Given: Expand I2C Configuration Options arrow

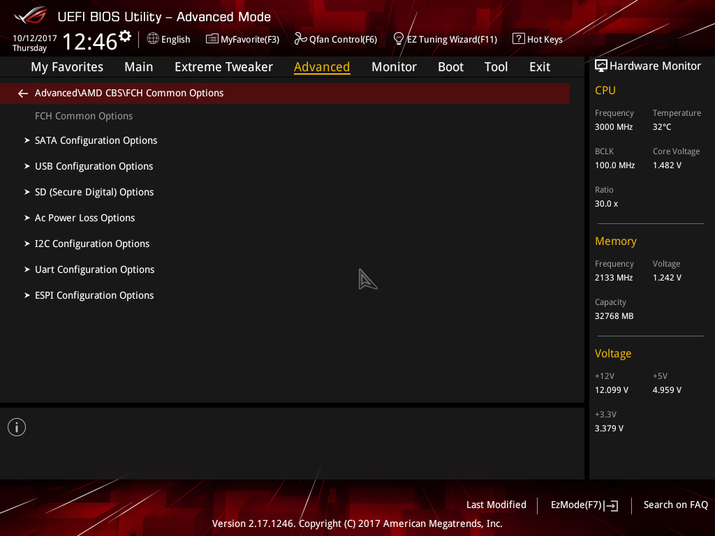Looking at the screenshot, I should (27, 244).
